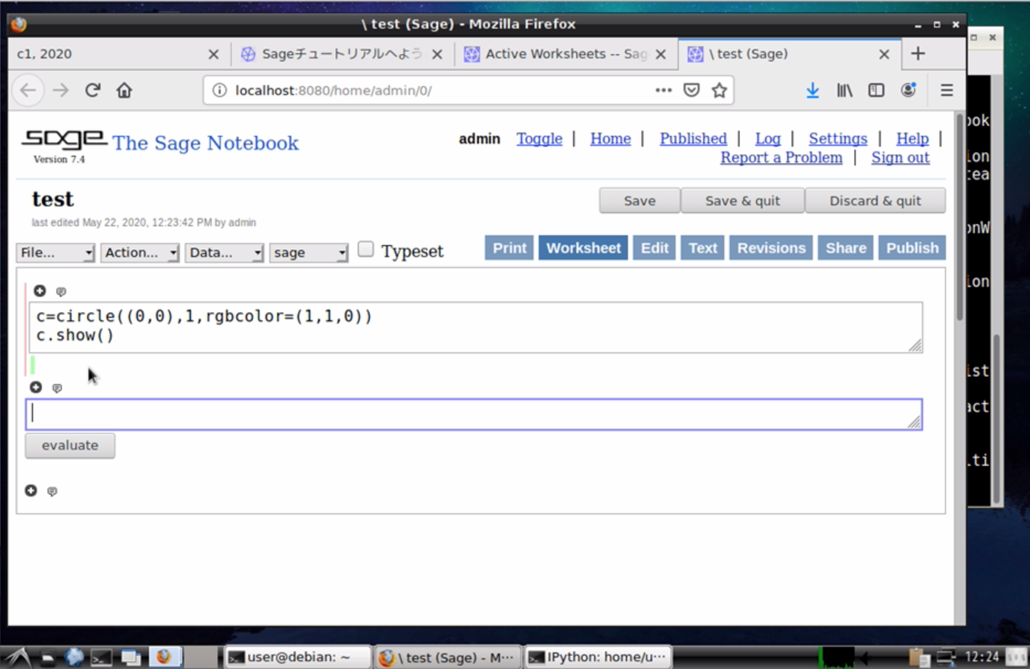Follow the Toggle link
This screenshot has width=1030, height=669.
[539, 139]
